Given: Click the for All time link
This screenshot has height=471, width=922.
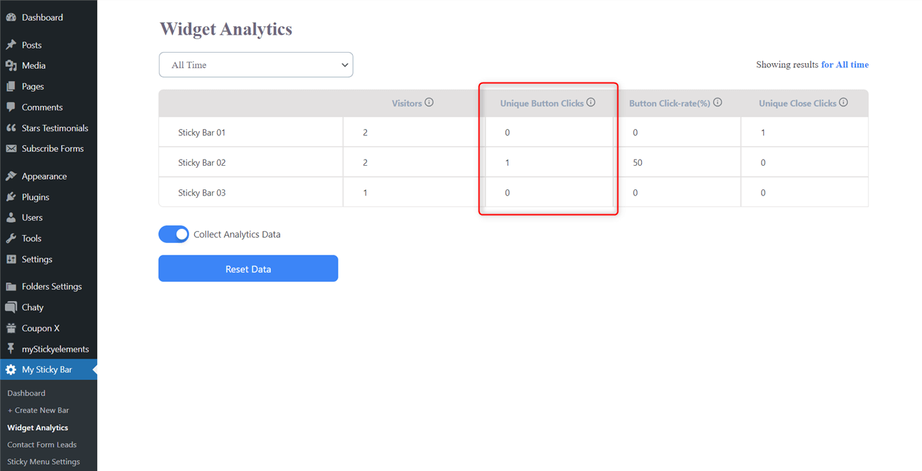Looking at the screenshot, I should point(845,64).
